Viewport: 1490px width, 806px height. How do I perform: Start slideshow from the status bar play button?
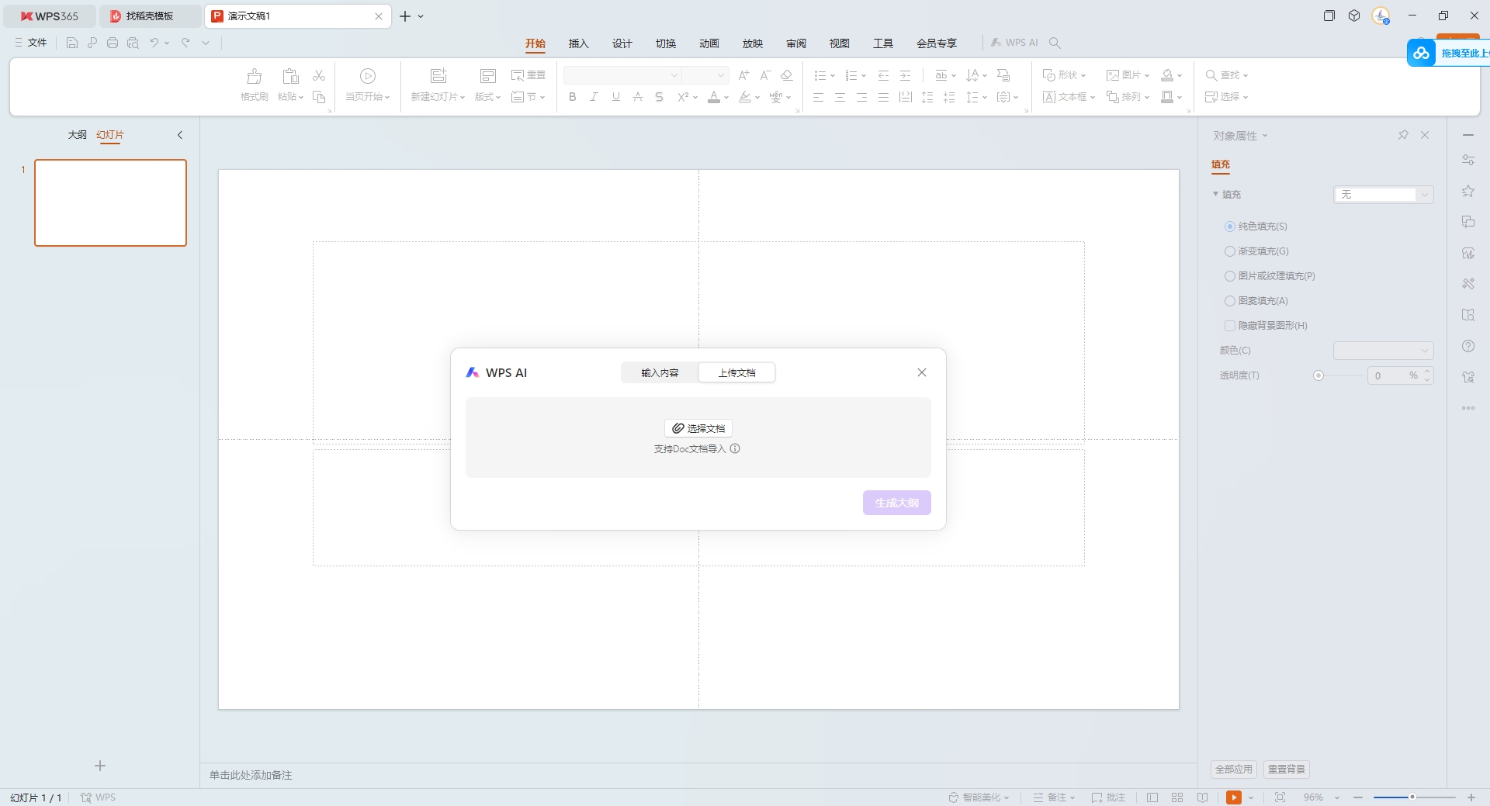pos(1234,797)
